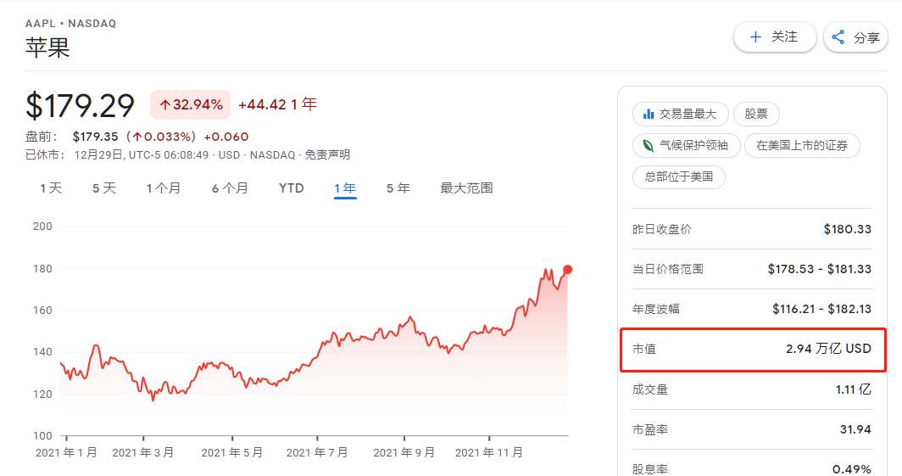
Task: Click the 年度波幅 row label
Action: [x=656, y=309]
